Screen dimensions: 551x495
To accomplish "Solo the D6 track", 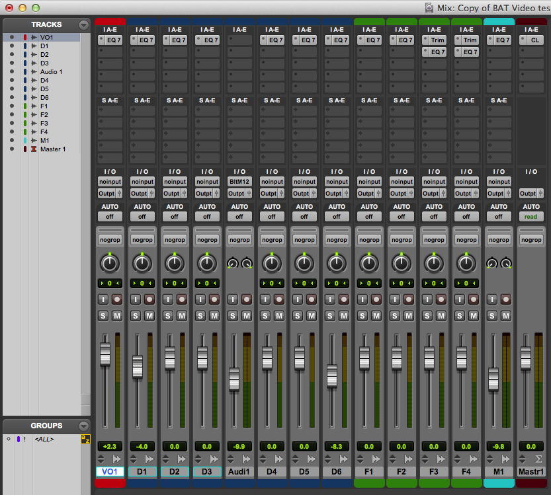I will coord(330,316).
